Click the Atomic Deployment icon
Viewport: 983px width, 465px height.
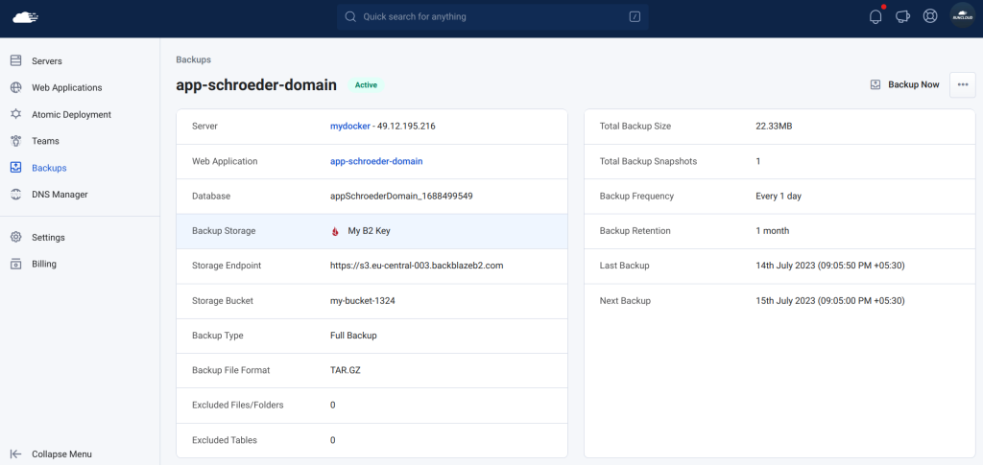click(x=16, y=114)
